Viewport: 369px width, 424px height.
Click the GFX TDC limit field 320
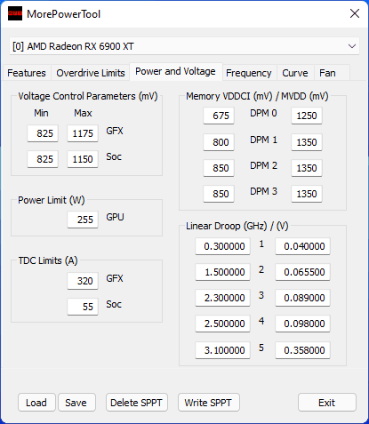[83, 281]
